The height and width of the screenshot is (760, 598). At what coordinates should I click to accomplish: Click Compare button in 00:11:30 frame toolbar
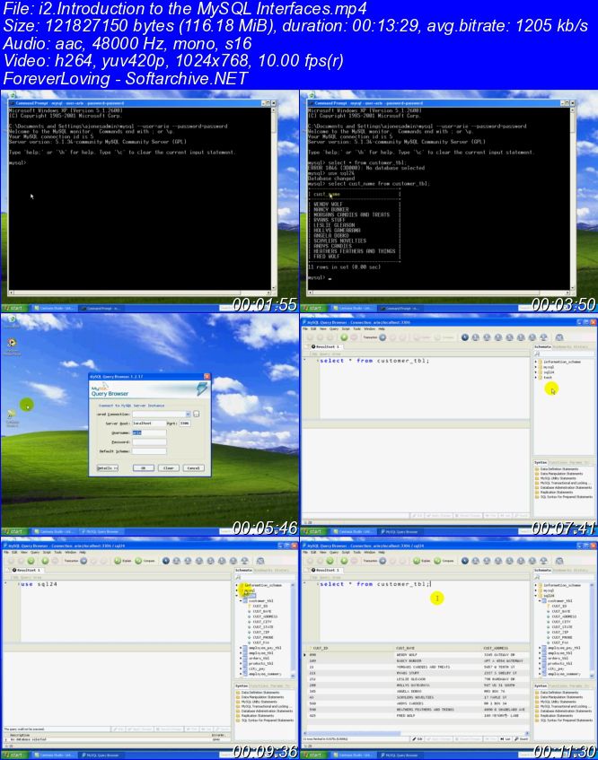[443, 561]
